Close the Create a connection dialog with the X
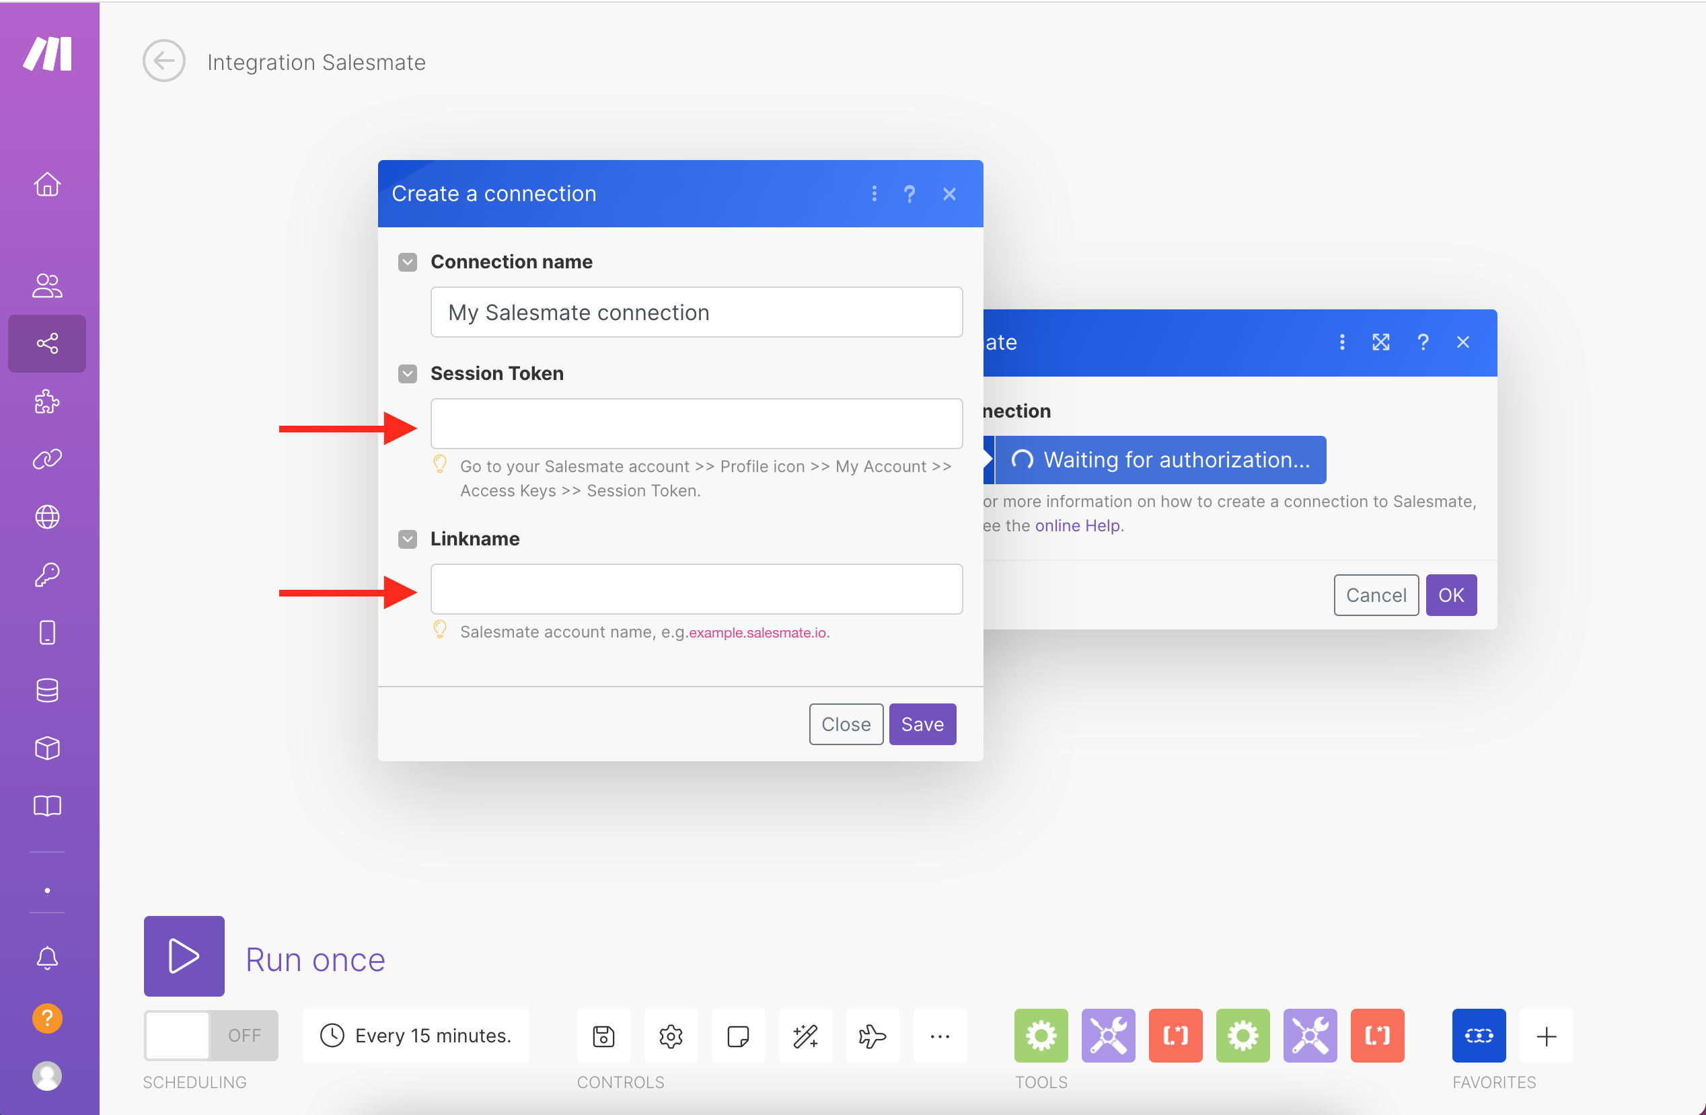Screen dimensions: 1706x1115 (950, 194)
